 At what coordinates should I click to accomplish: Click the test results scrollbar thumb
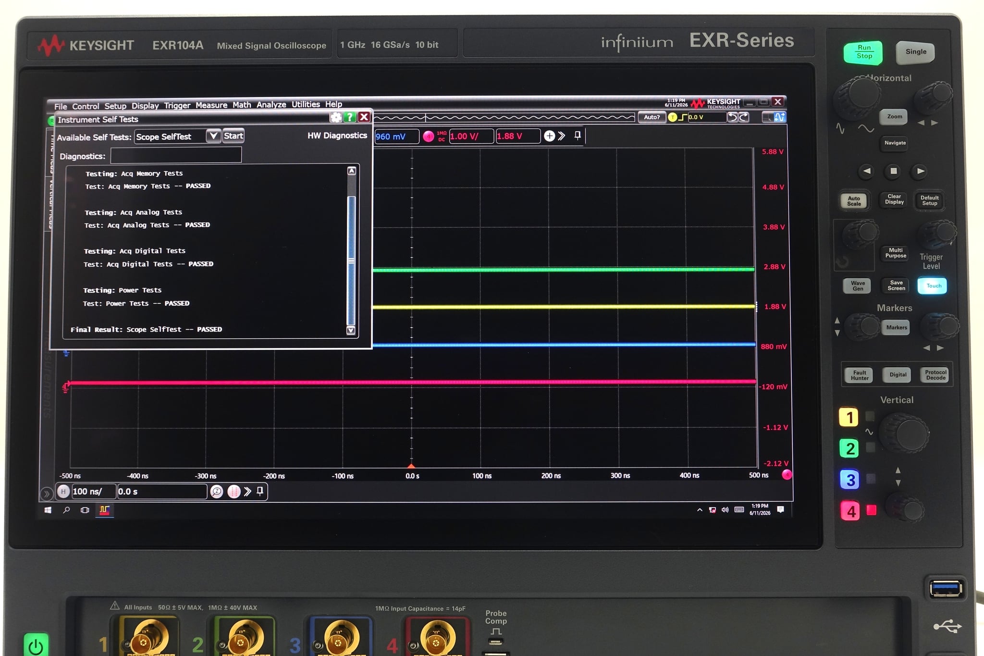351,260
